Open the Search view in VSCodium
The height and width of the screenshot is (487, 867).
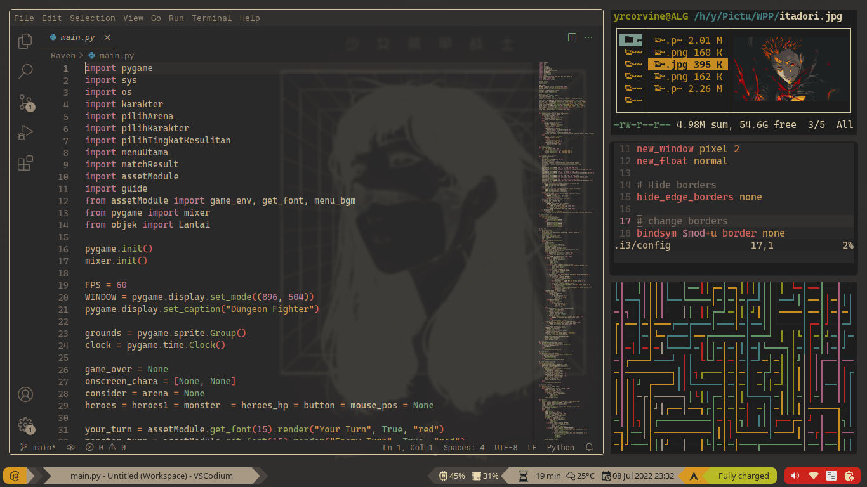25,71
